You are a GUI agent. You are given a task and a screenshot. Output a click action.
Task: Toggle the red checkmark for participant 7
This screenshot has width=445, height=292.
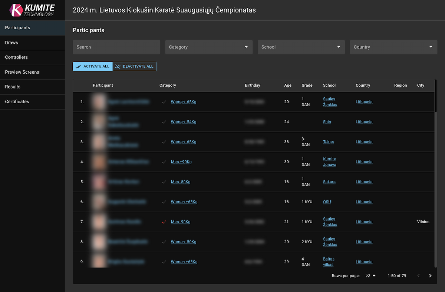(x=164, y=222)
